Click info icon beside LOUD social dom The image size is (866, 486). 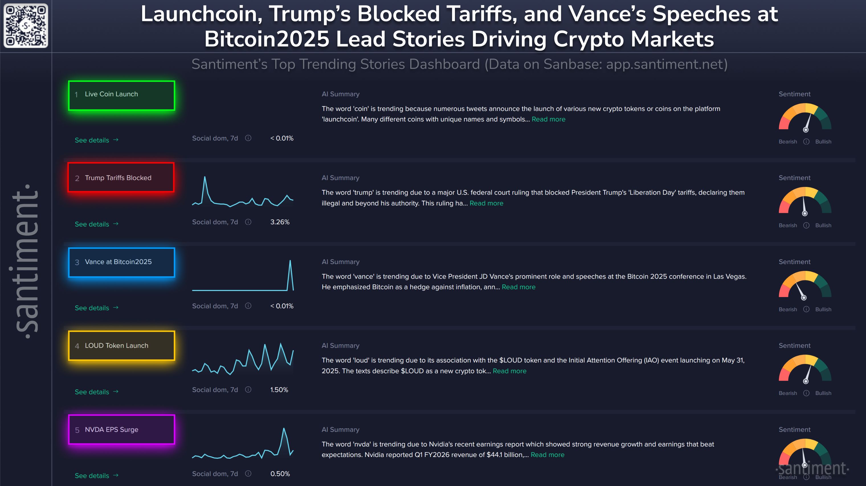point(248,390)
